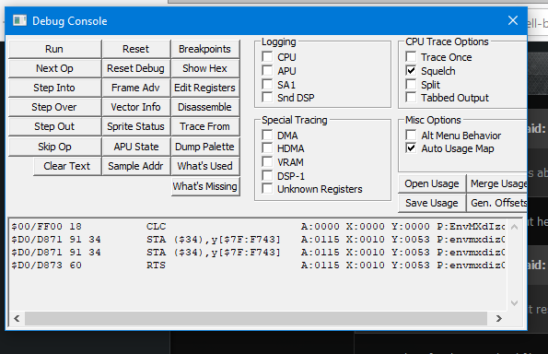Click the trace output right scroll arrow
Image resolution: width=548 pixels, height=354 pixels.
point(498,318)
